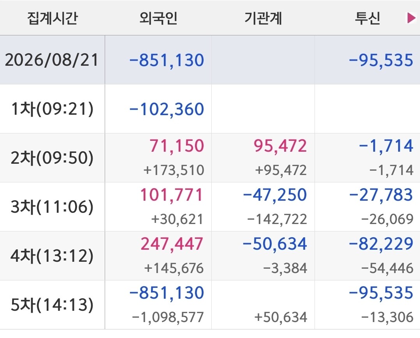Click the red 247,447 foreigner value
Screen dimensions: 420x338
[172, 243]
